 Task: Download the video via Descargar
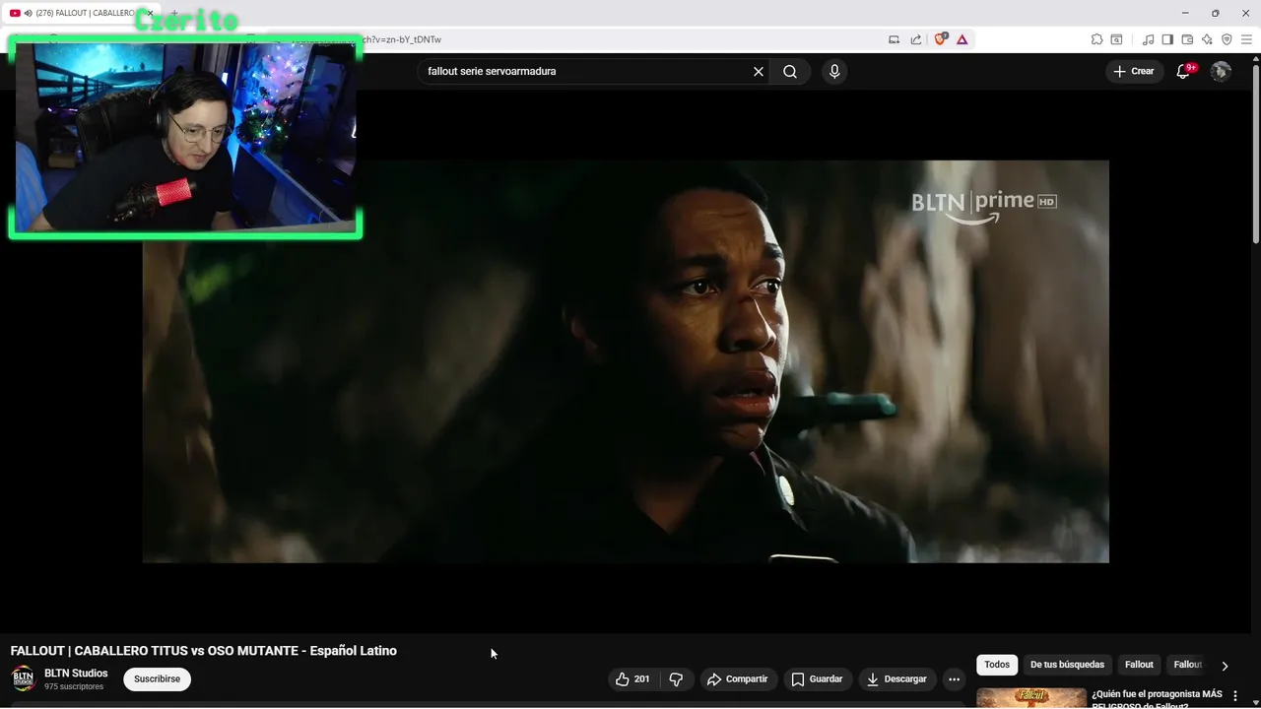click(897, 679)
